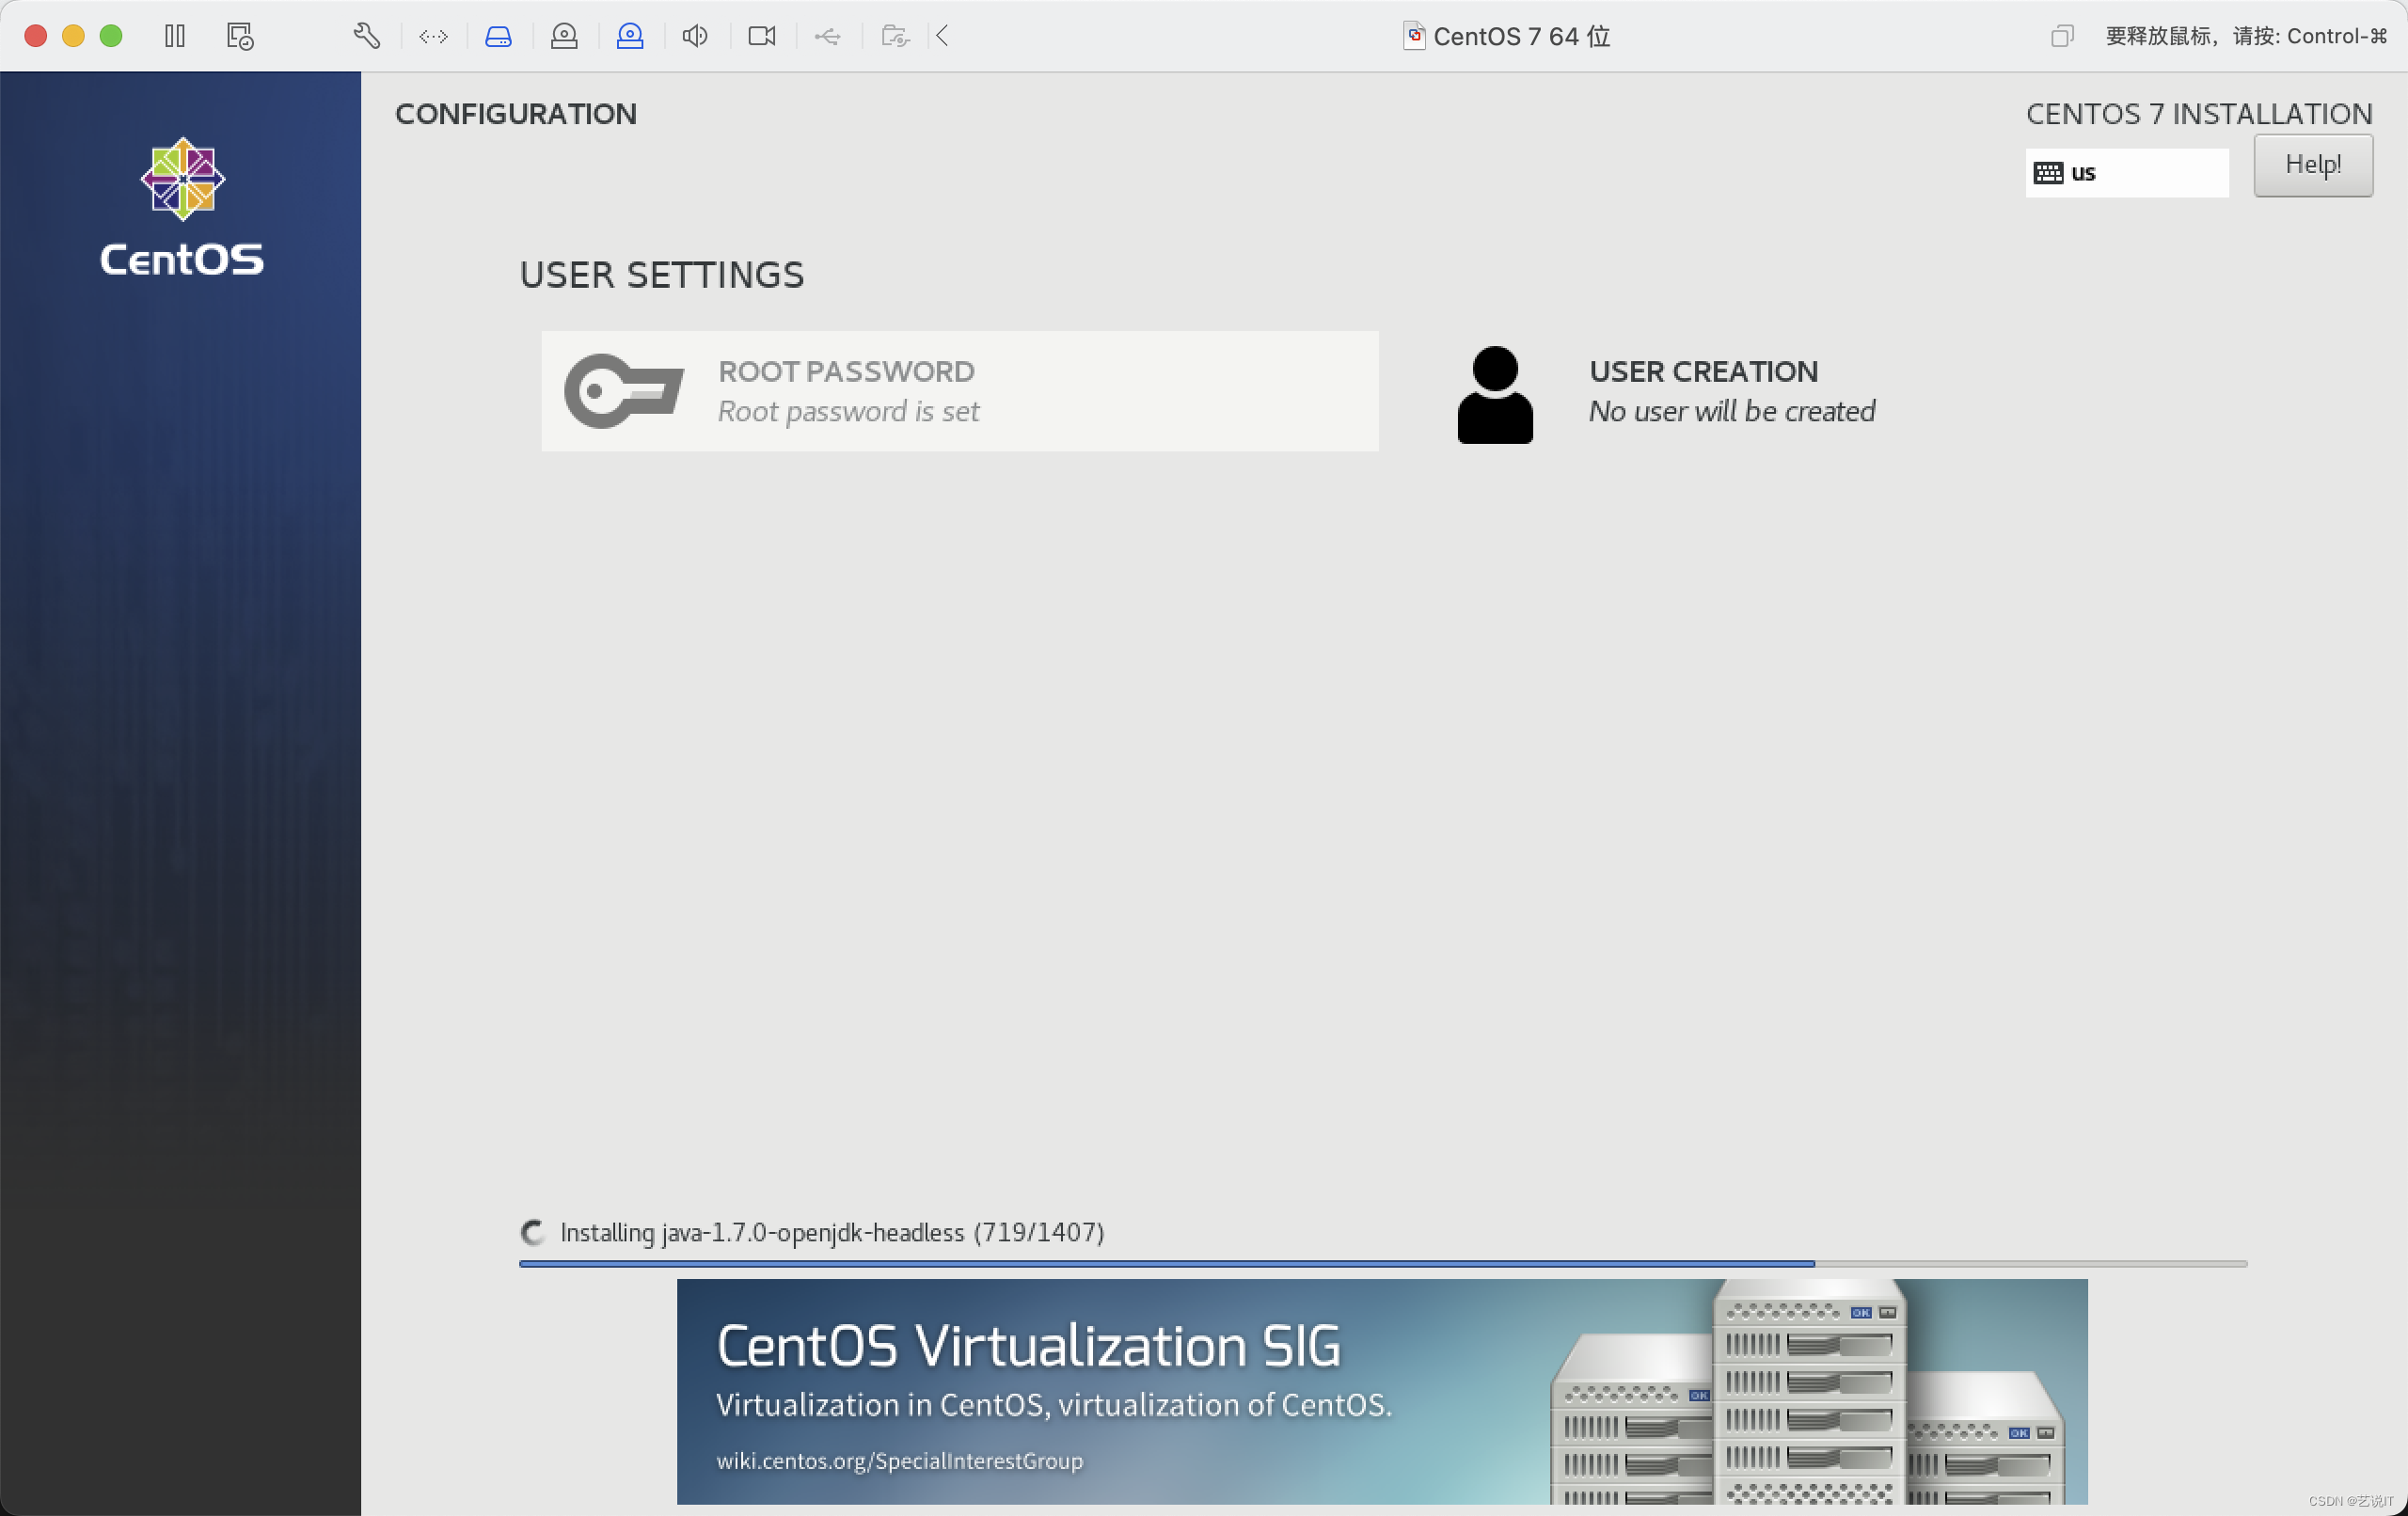Click the blue hard disk icon
Screen dimensions: 2408x1516
498,36
